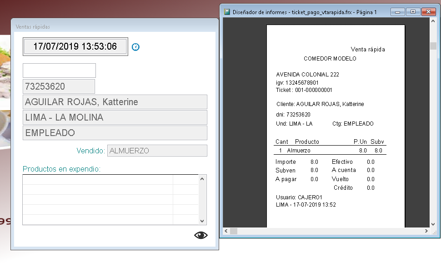Image resolution: width=441 pixels, height=263 pixels.
Task: Select the EMPLEADO category field
Action: pos(115,133)
